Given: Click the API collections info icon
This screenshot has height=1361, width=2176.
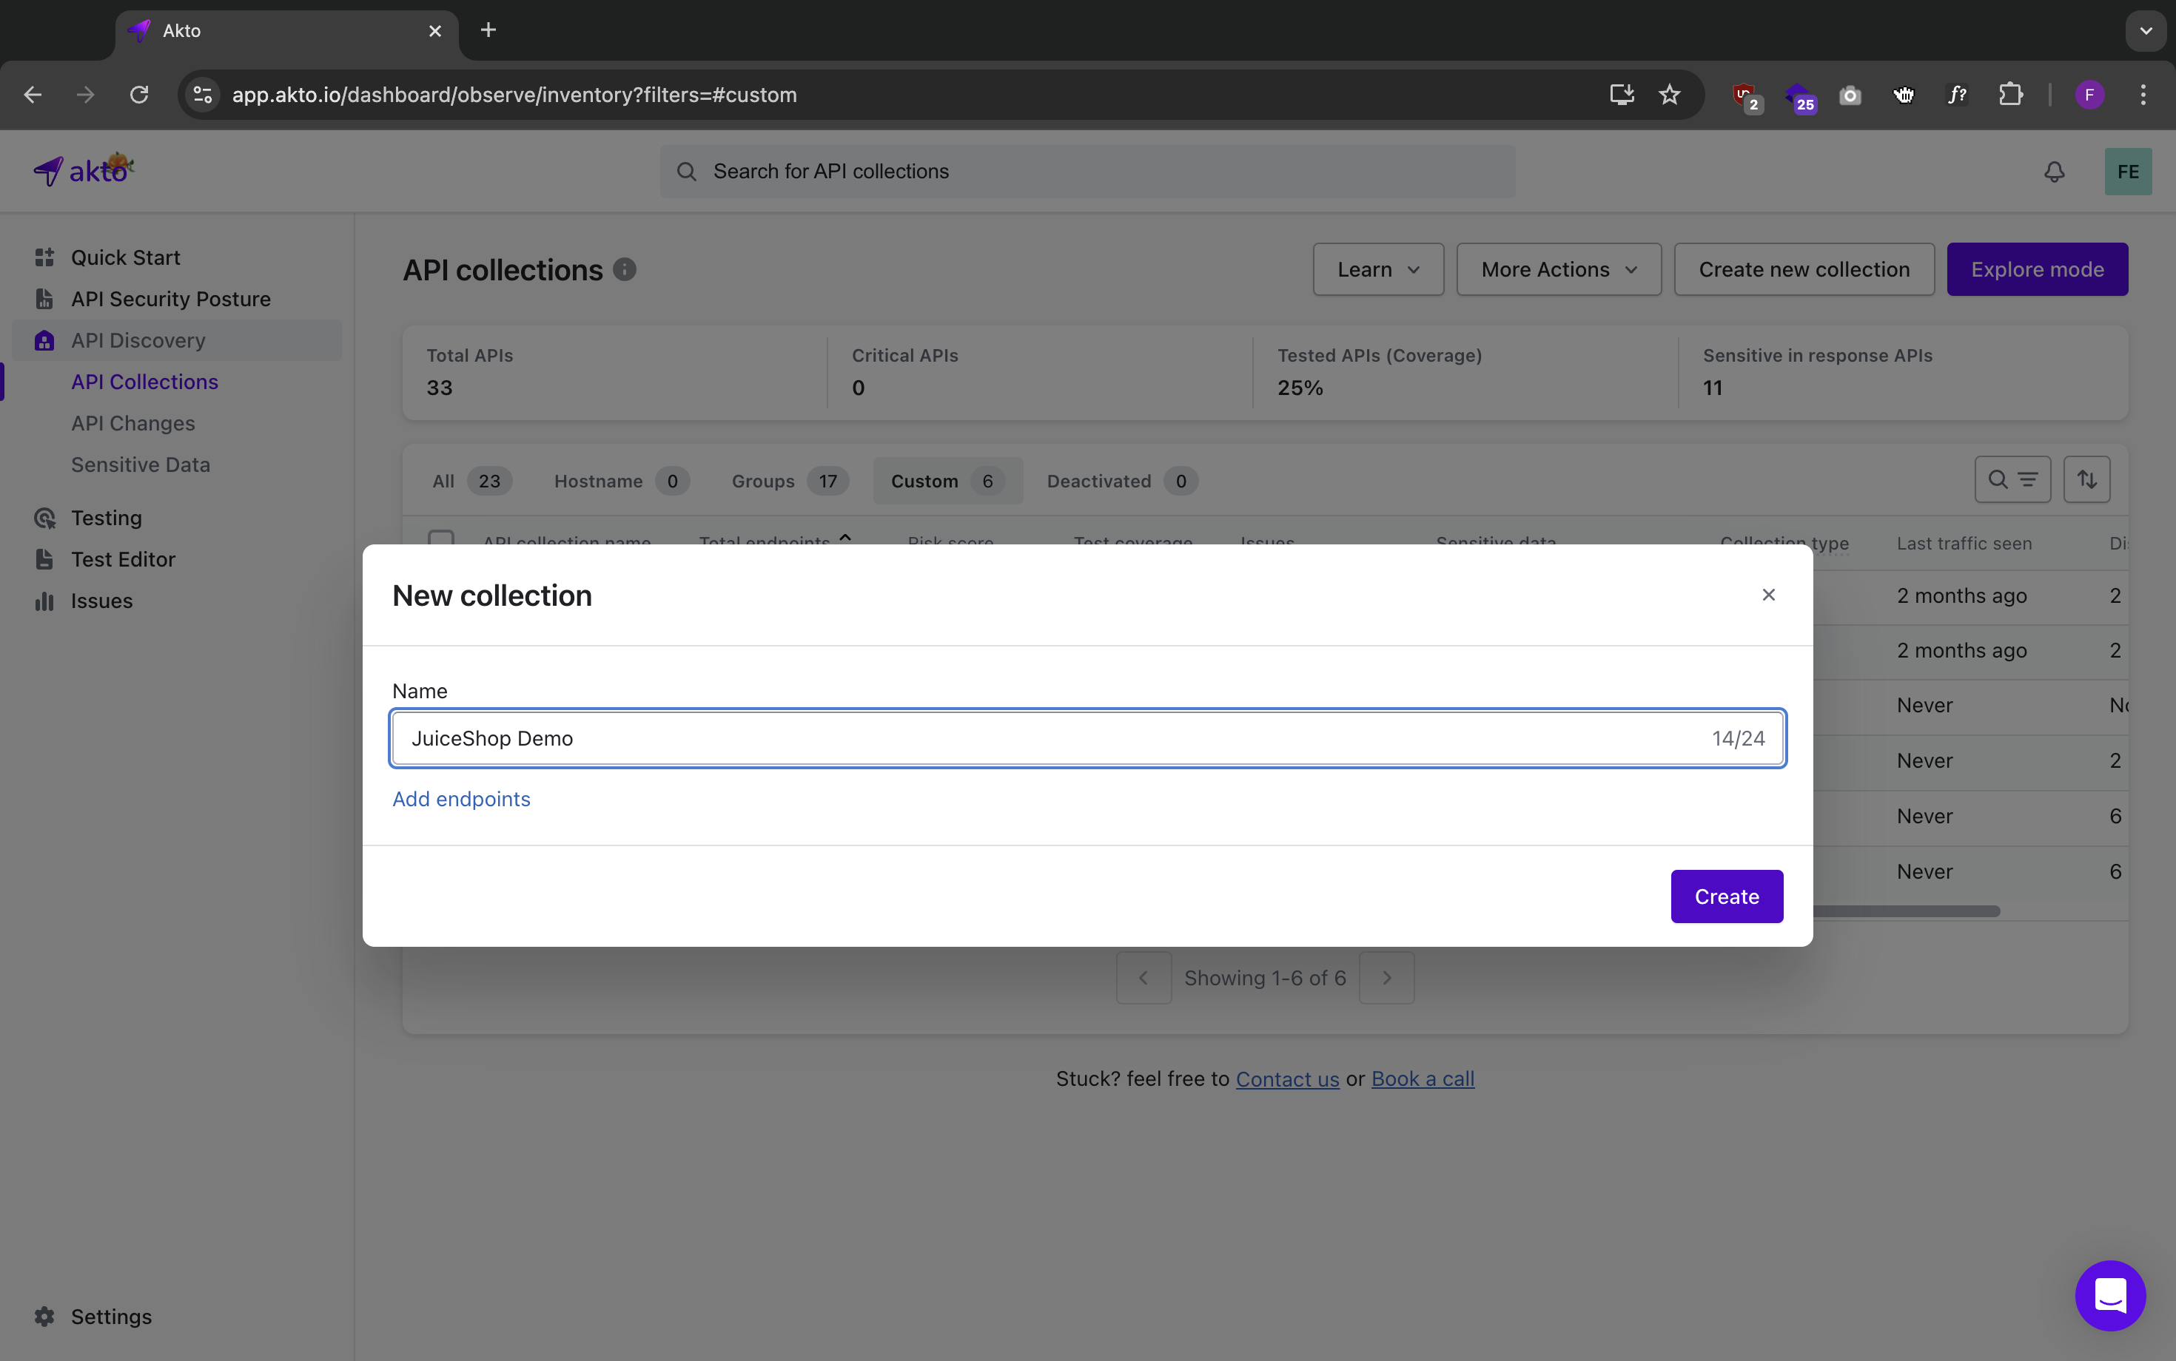Looking at the screenshot, I should (624, 269).
